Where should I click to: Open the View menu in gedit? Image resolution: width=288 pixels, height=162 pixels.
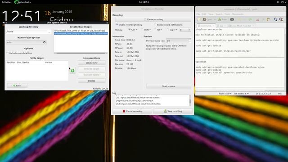pos(211,14)
